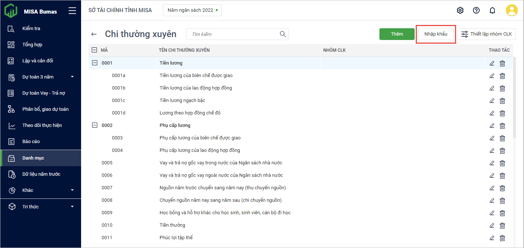Open the help question mark icon
The height and width of the screenshot is (248, 524).
tap(476, 10)
